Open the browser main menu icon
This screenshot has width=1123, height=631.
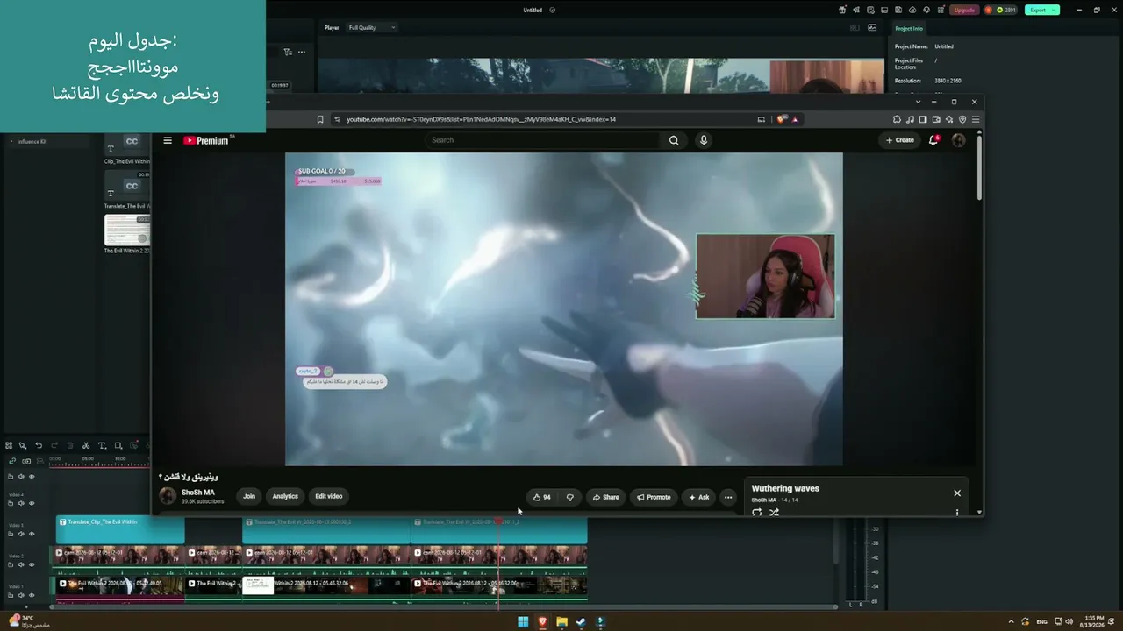(x=976, y=119)
